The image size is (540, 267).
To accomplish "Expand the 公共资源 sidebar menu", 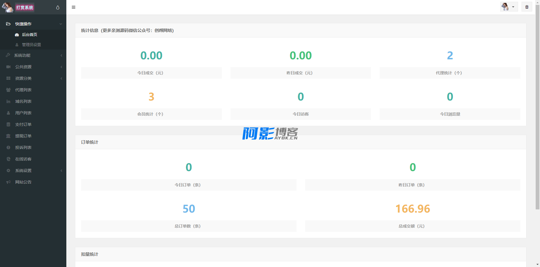I will click(33, 67).
